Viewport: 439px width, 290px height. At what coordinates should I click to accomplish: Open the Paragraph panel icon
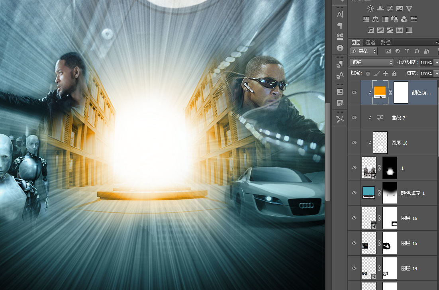340,25
